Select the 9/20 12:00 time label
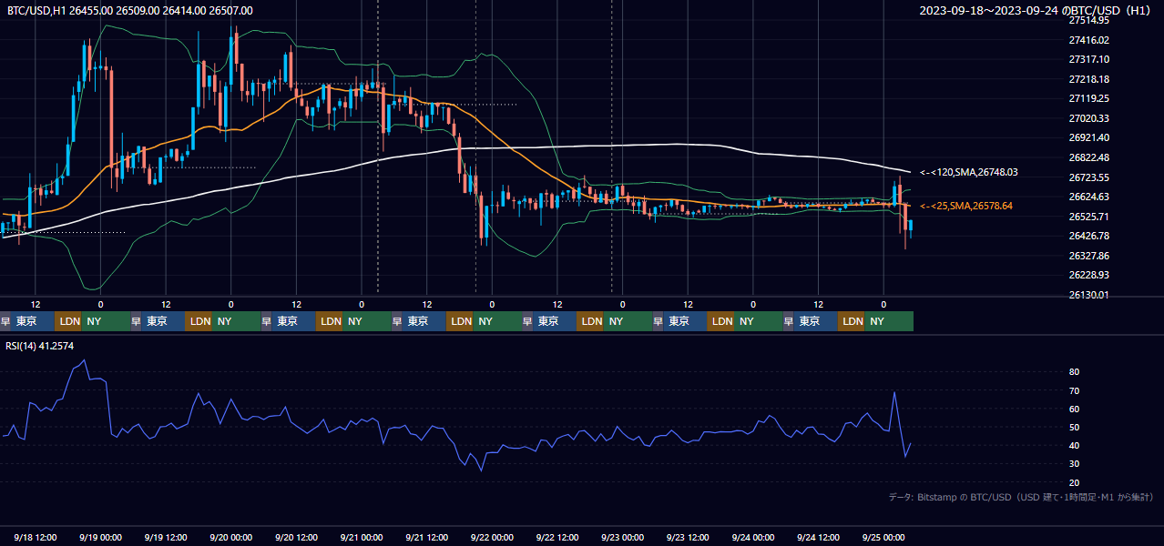This screenshot has height=546, width=1164. (x=297, y=538)
